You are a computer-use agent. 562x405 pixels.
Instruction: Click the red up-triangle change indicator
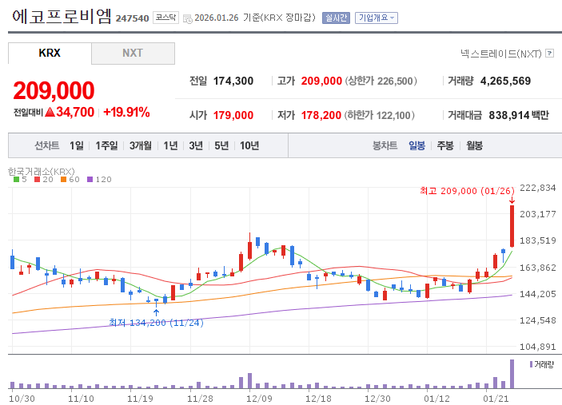50,112
